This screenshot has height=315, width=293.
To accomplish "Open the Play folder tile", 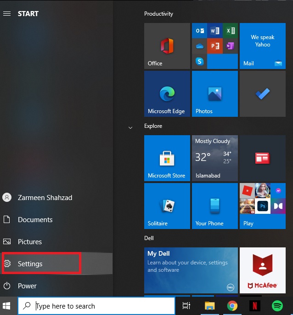I will 263,206.
